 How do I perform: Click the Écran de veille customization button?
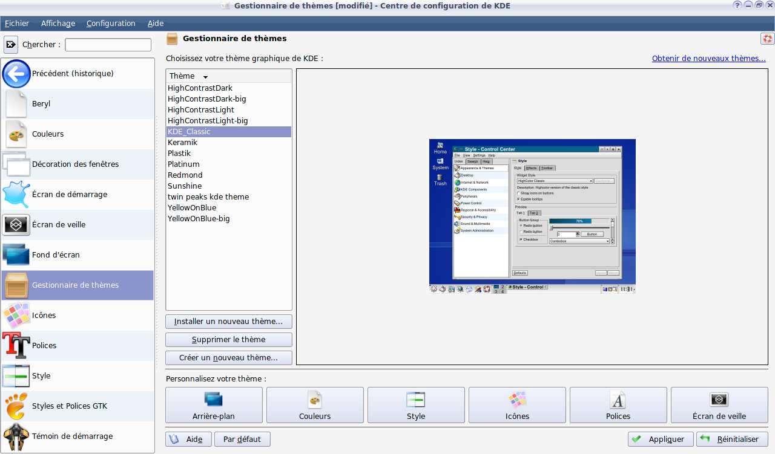pyautogui.click(x=719, y=405)
